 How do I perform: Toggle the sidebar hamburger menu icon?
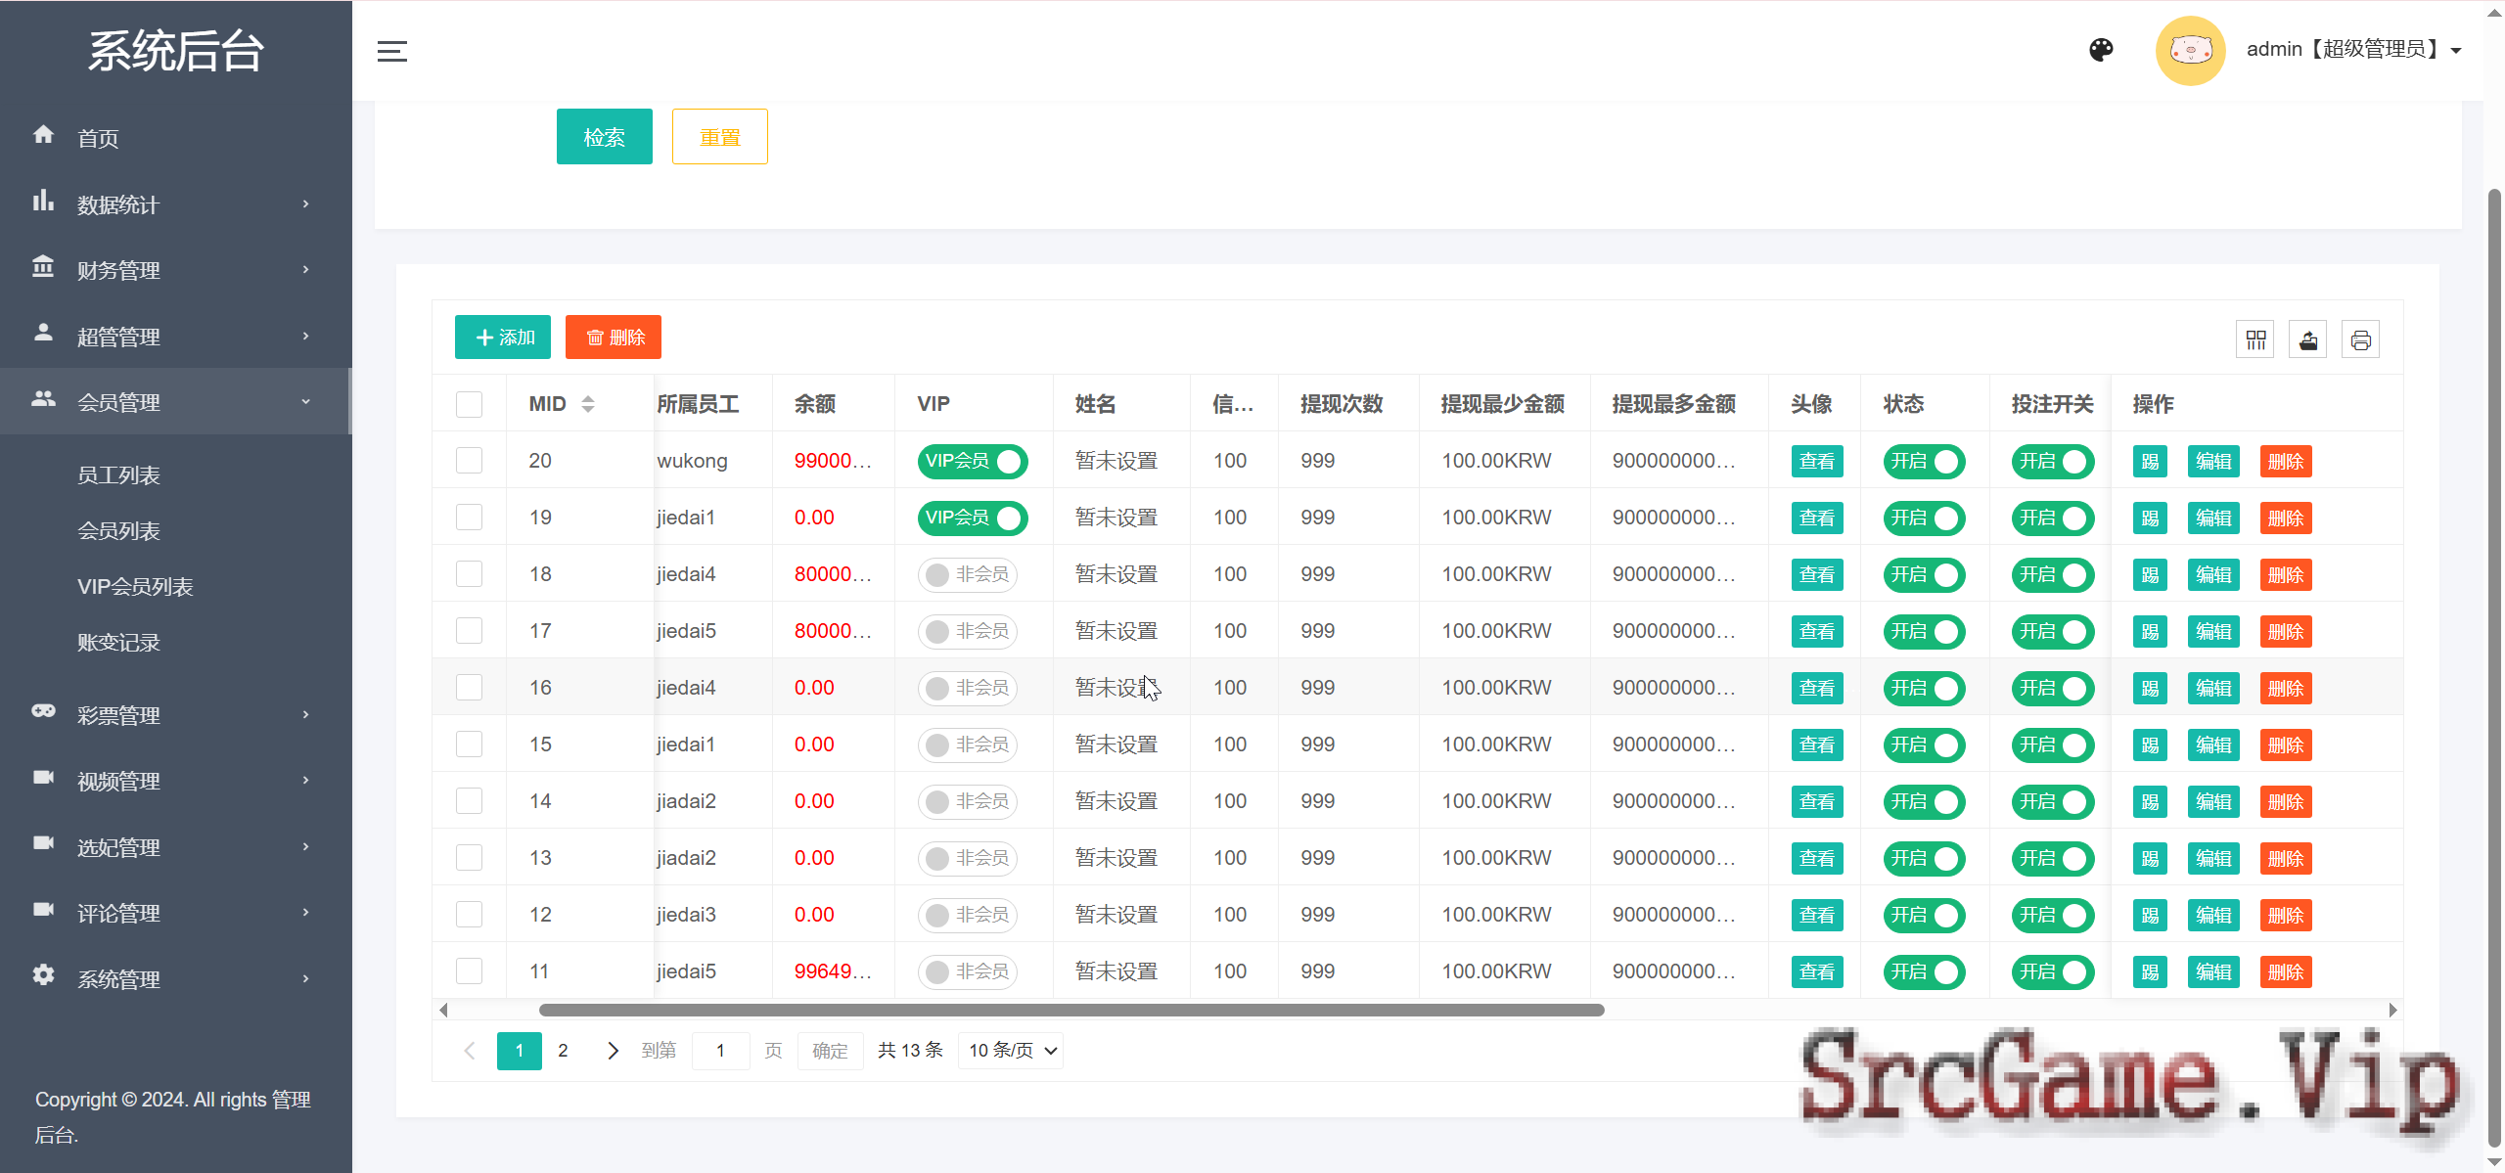(392, 51)
